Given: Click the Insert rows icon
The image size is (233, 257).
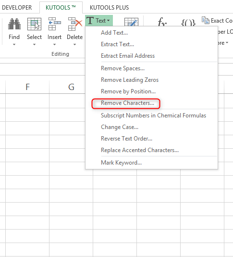Looking at the screenshot, I should [54, 24].
